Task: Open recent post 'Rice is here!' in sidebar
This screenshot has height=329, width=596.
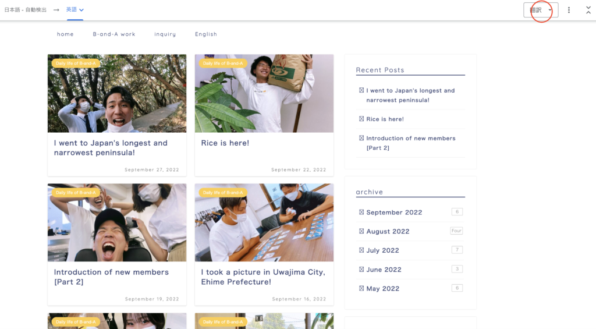Action: (x=385, y=119)
